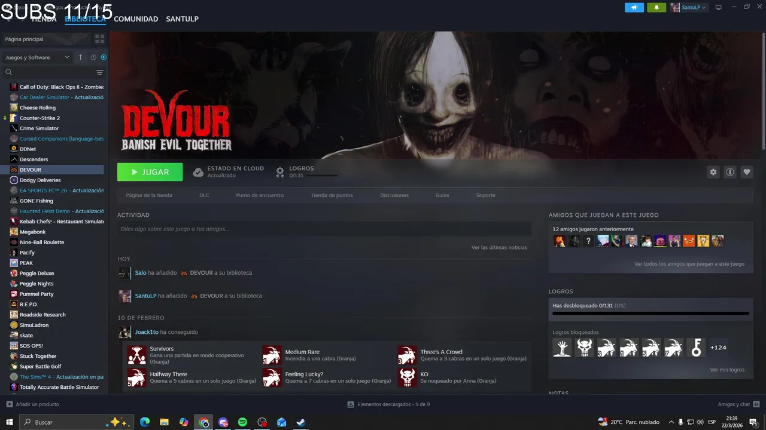The width and height of the screenshot is (766, 430).
Task: Open the Windows Start menu
Action: 10,422
